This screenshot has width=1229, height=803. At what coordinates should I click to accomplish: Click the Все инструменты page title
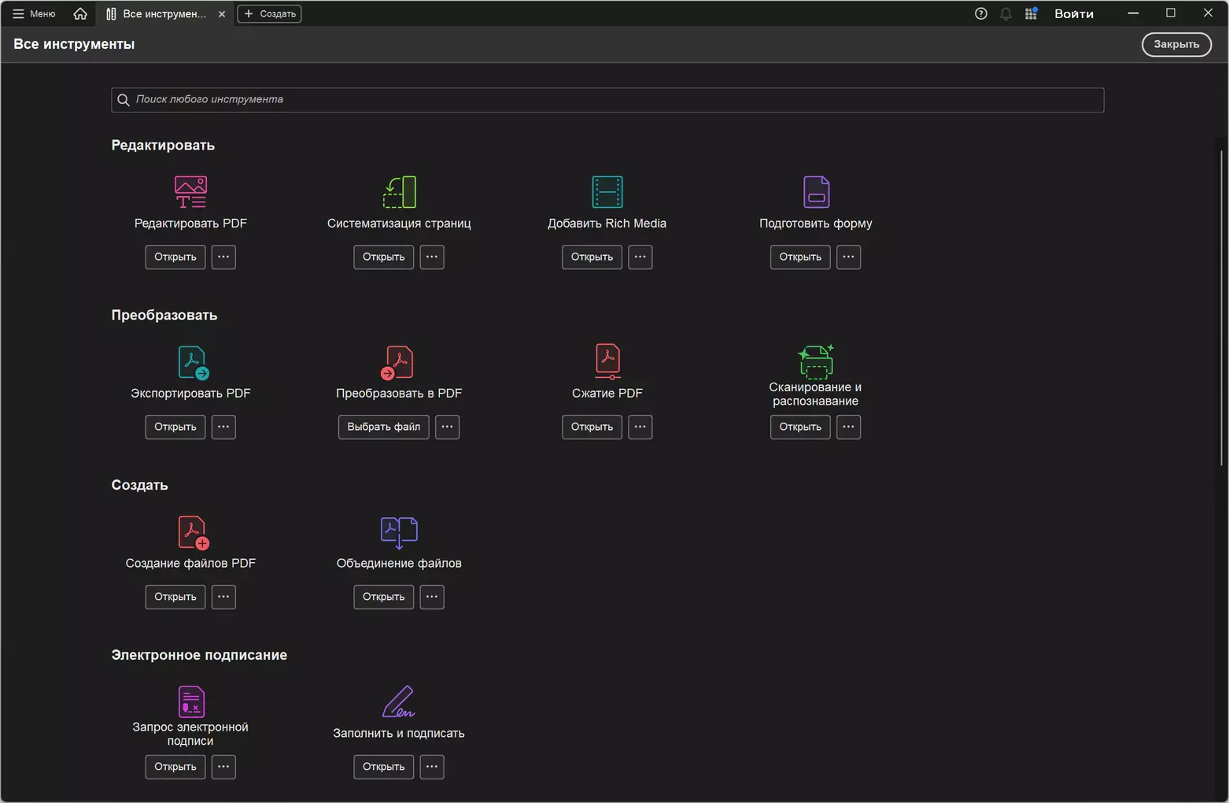(74, 44)
